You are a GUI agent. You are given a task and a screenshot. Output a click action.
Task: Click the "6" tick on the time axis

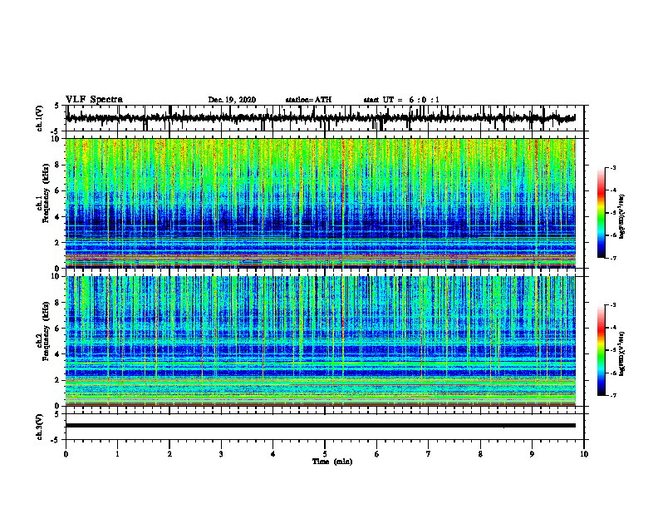(x=377, y=454)
